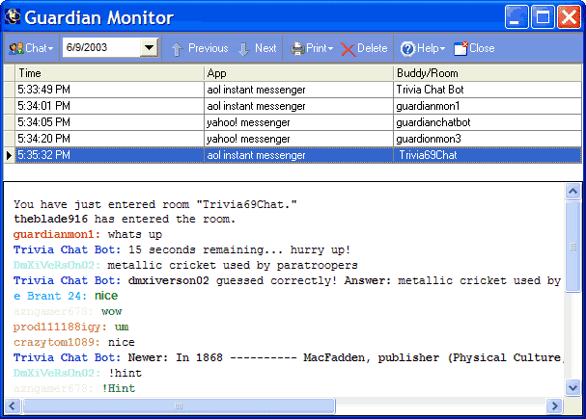Expand the Help dropdown arrow
586x419 pixels.
point(442,49)
